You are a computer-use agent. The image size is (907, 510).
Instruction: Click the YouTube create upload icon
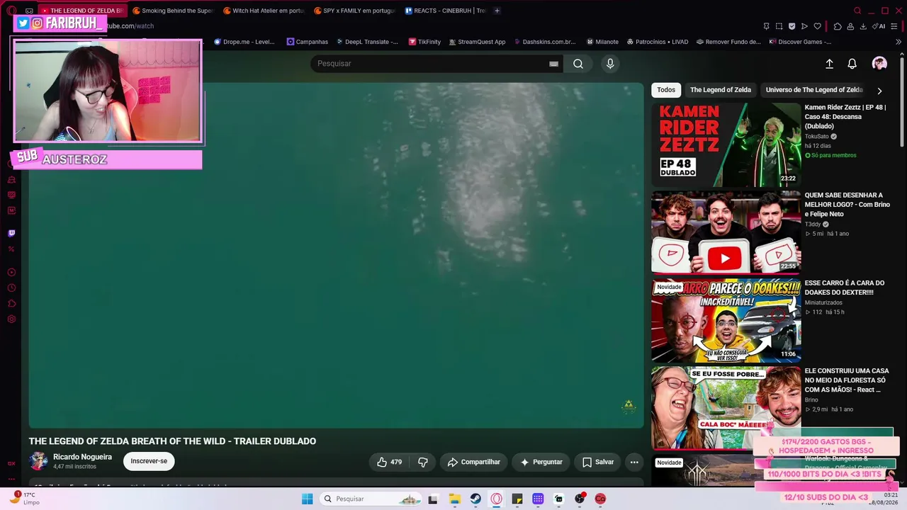click(829, 64)
